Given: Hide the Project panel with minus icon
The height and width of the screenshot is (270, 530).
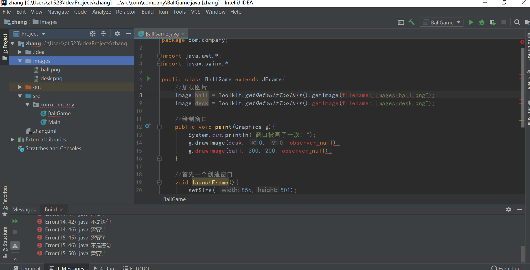Looking at the screenshot, I should pos(128,34).
